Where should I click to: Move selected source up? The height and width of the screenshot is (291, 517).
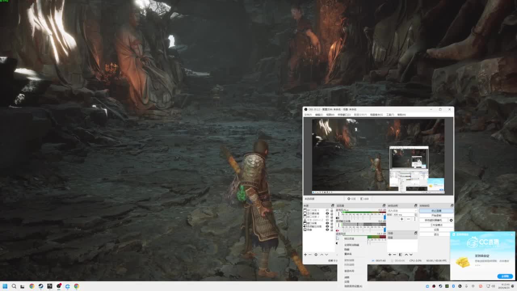tap(322, 255)
